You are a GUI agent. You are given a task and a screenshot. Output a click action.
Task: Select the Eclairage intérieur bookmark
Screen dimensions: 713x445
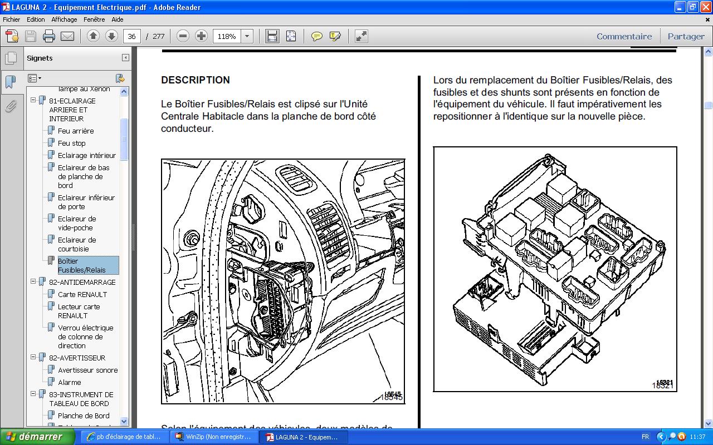[x=87, y=155]
